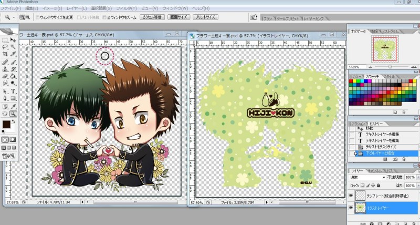Reset default foreground and background colors
Image resolution: width=420 pixels, height=225 pixels.
coord(4,131)
